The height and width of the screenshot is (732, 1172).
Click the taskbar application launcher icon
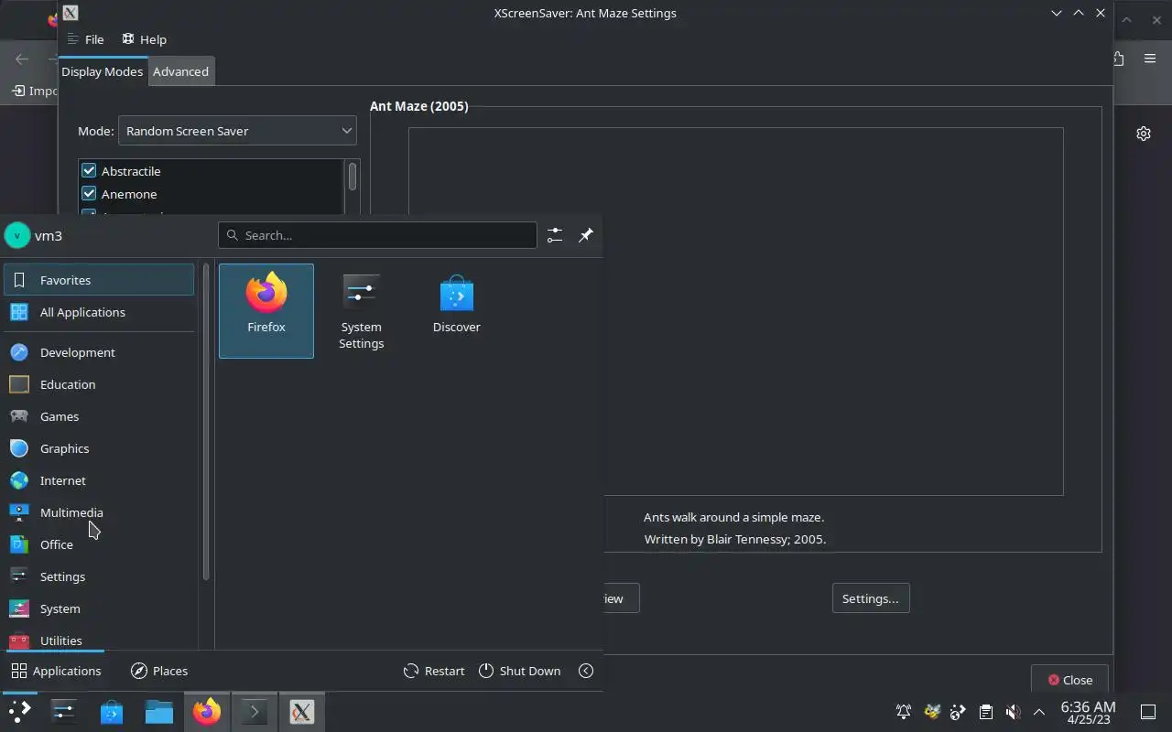19,712
